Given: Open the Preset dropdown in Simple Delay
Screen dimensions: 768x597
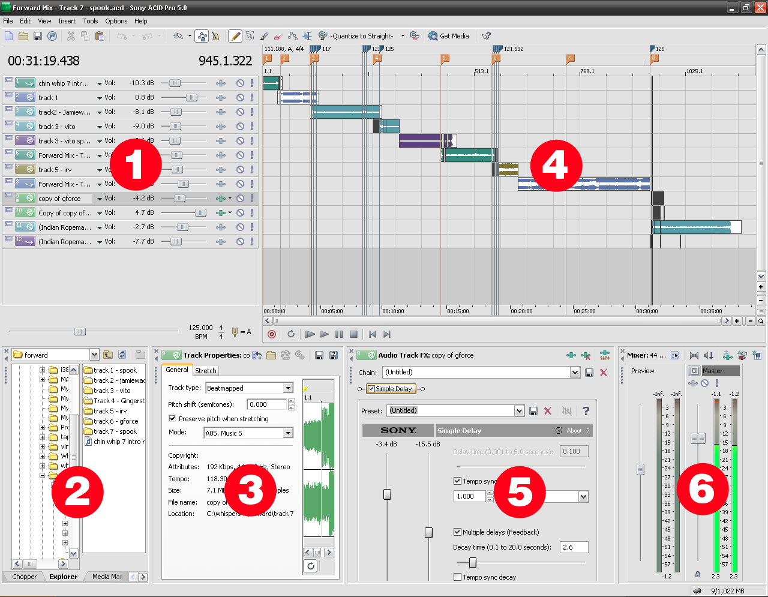Looking at the screenshot, I should pyautogui.click(x=521, y=410).
